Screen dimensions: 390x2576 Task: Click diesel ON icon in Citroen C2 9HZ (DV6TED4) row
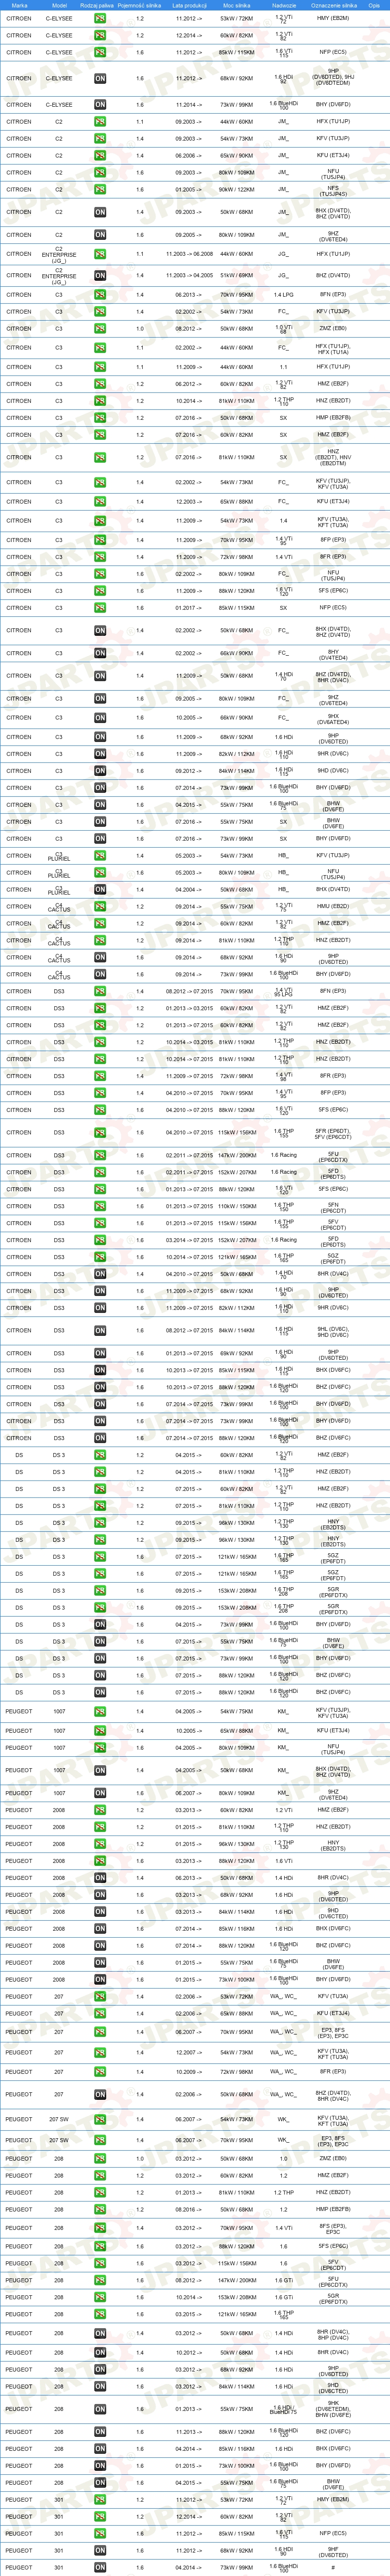point(100,235)
